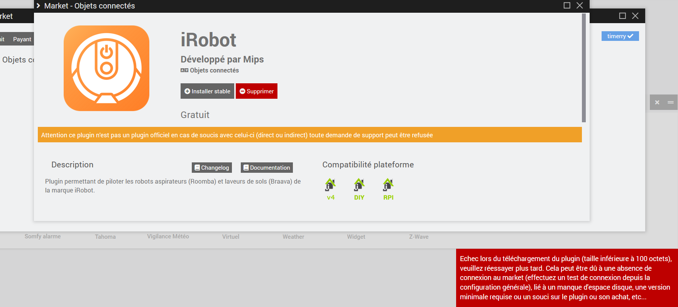Image resolution: width=678 pixels, height=307 pixels.
Task: Click the Description heading
Action: point(73,165)
